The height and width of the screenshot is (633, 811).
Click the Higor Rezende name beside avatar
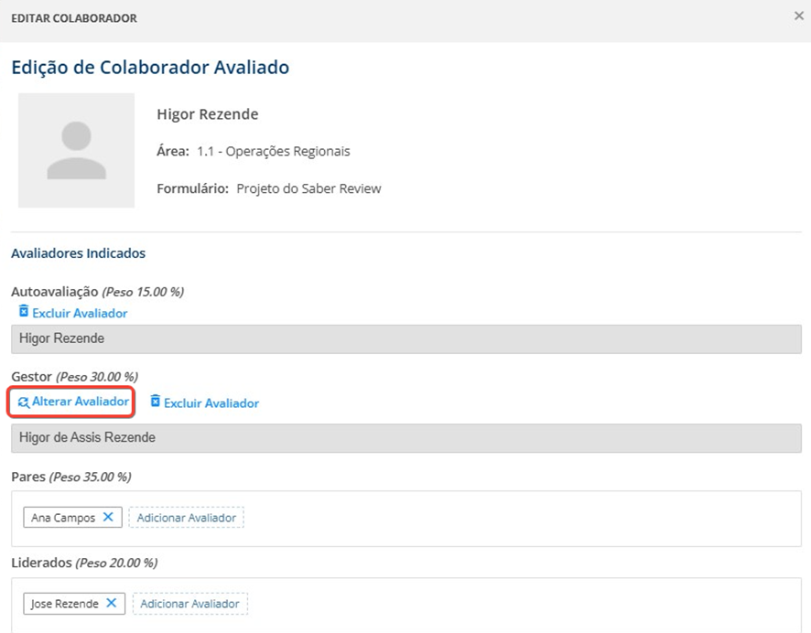pyautogui.click(x=208, y=114)
